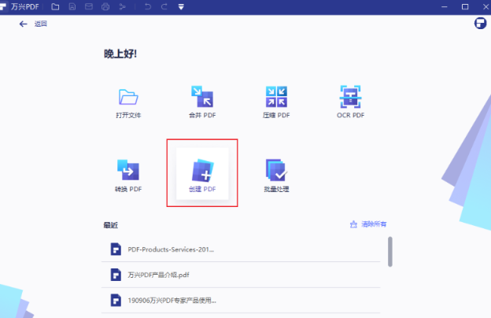Click the scissors share icon in toolbar
Screen dimensions: 491x318
(123, 6)
